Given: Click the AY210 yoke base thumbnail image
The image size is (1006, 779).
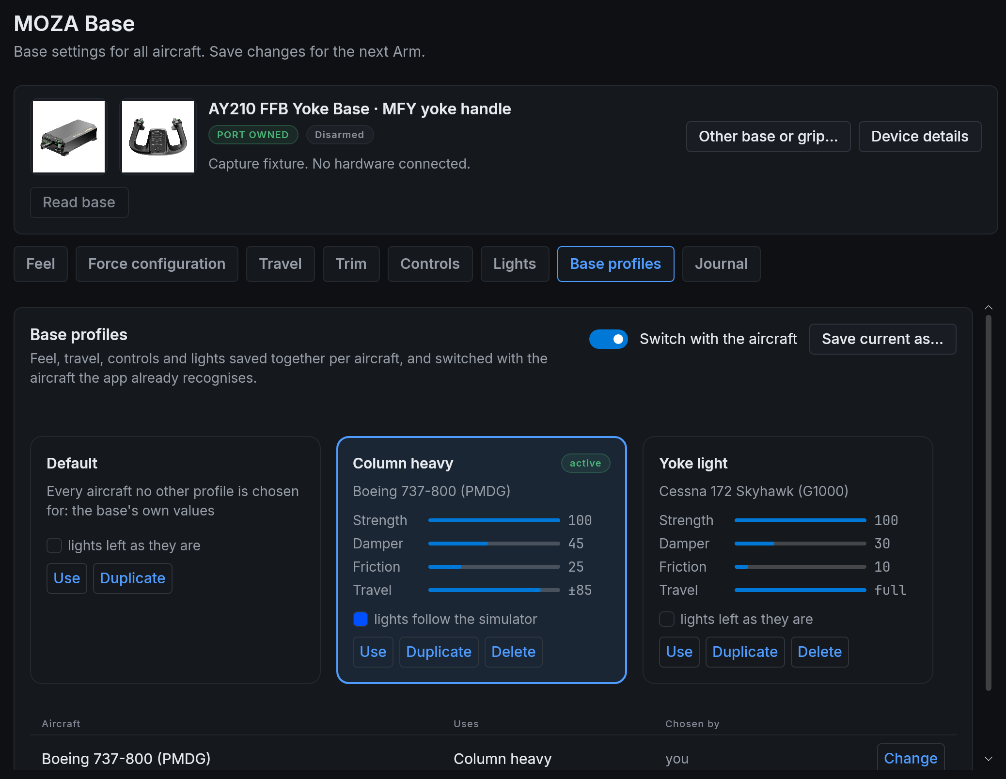Looking at the screenshot, I should (x=69, y=137).
